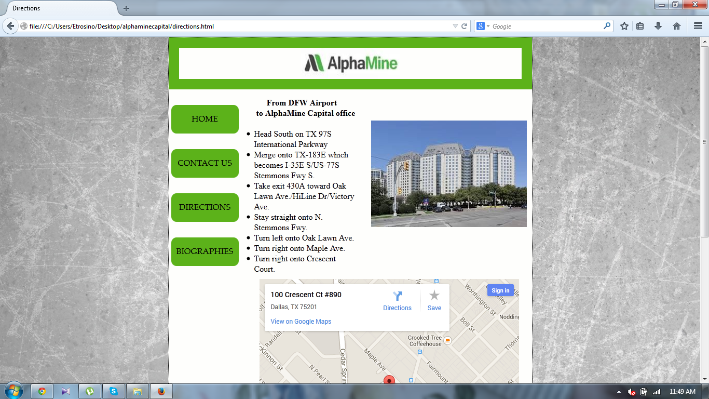Show bookmarks list icon in toolbar
The image size is (709, 399).
[640, 26]
